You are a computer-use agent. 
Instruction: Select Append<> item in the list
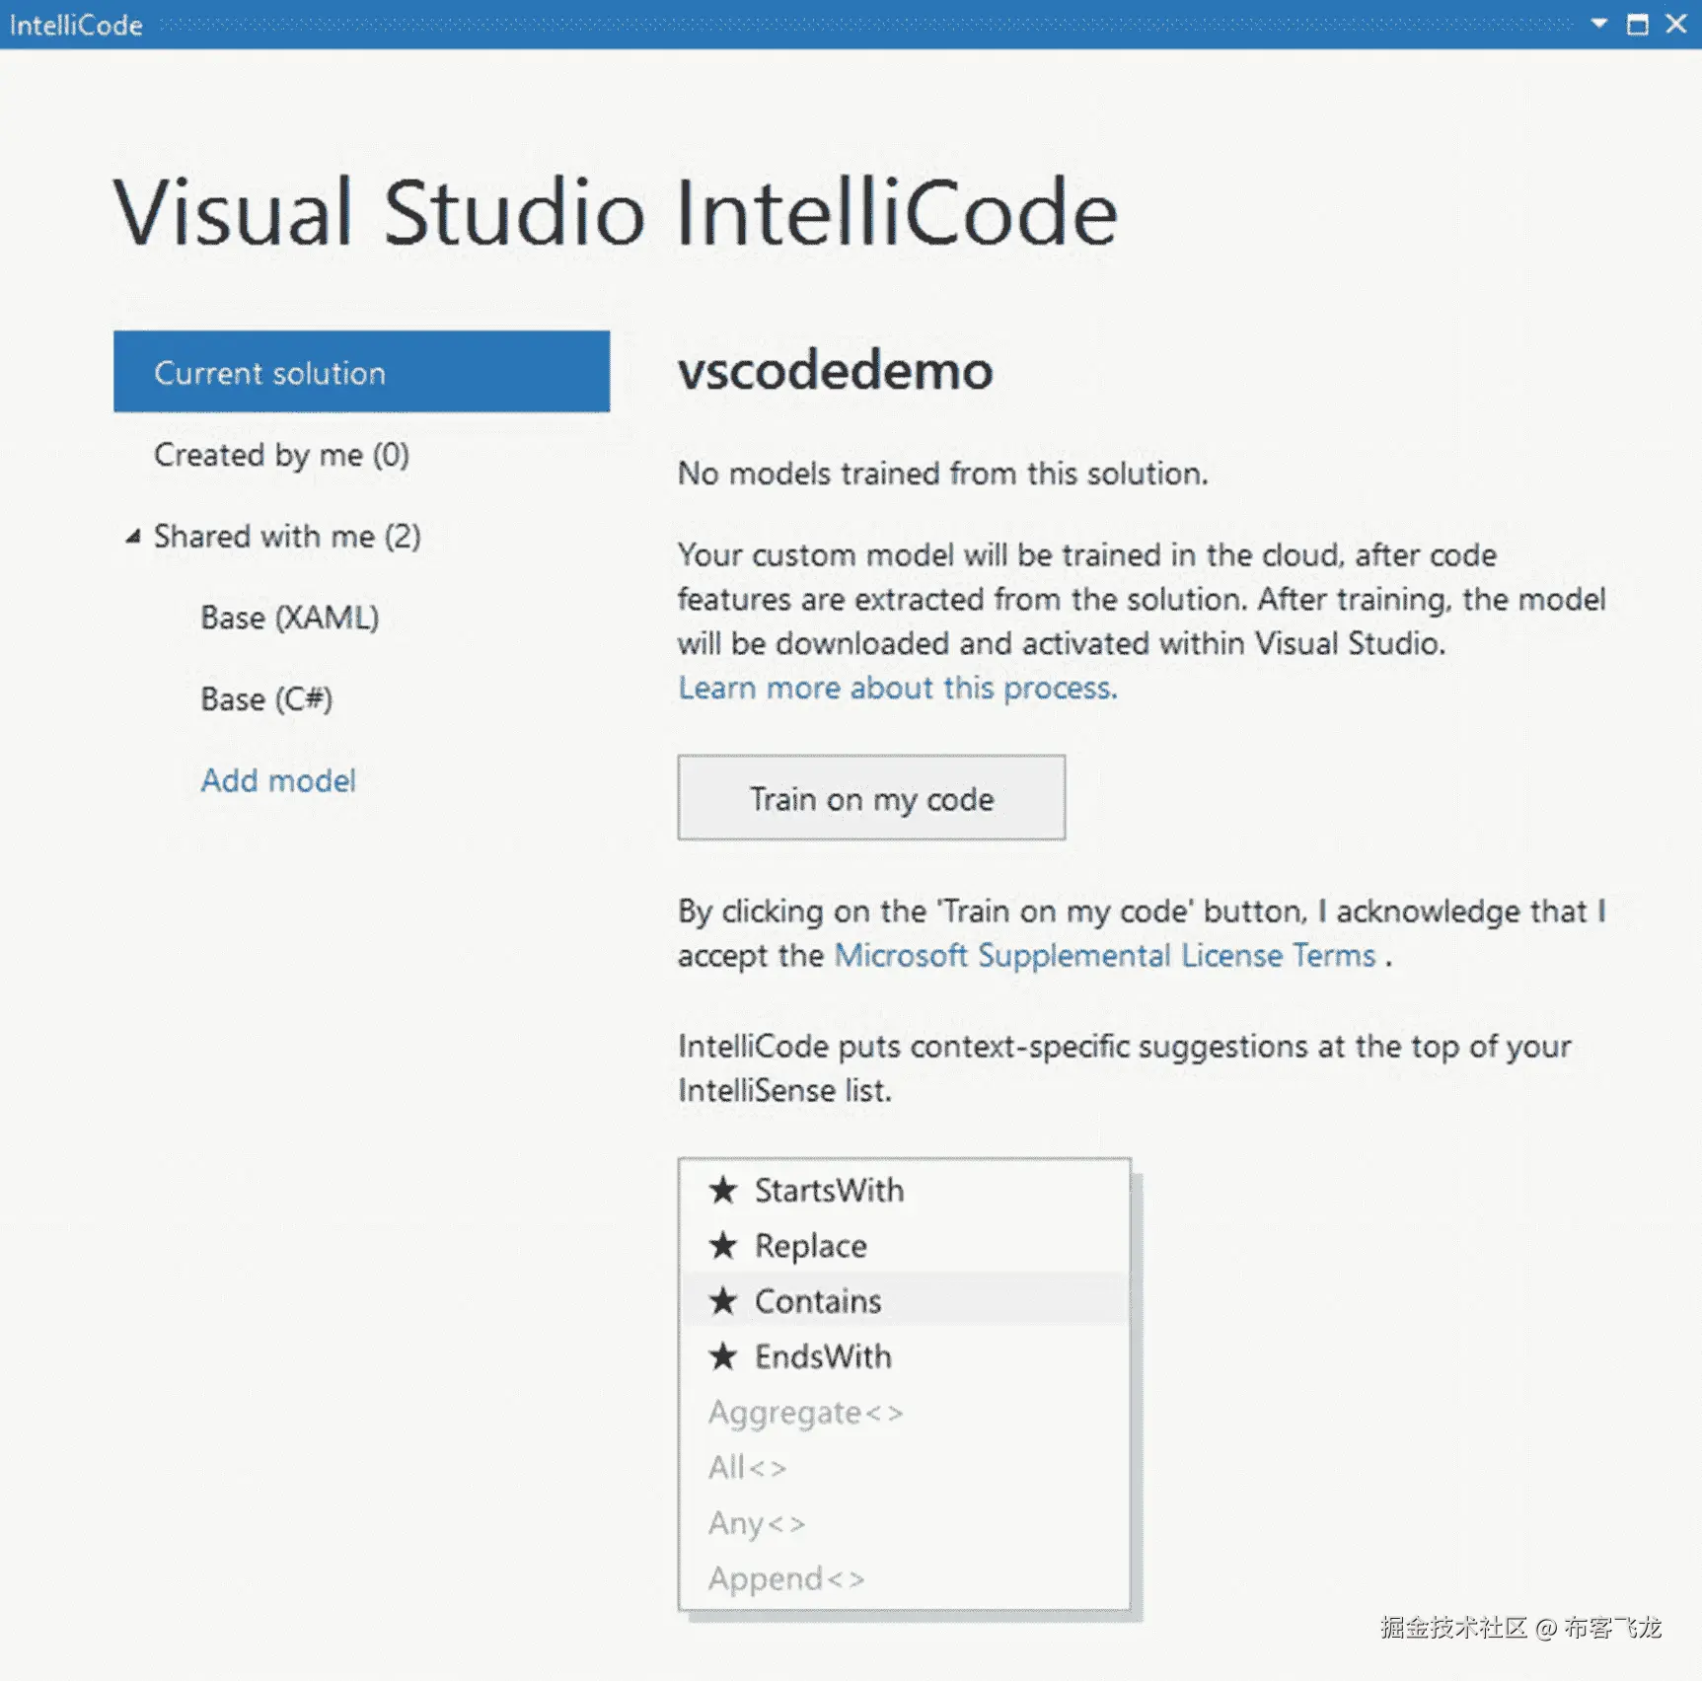[904, 1578]
